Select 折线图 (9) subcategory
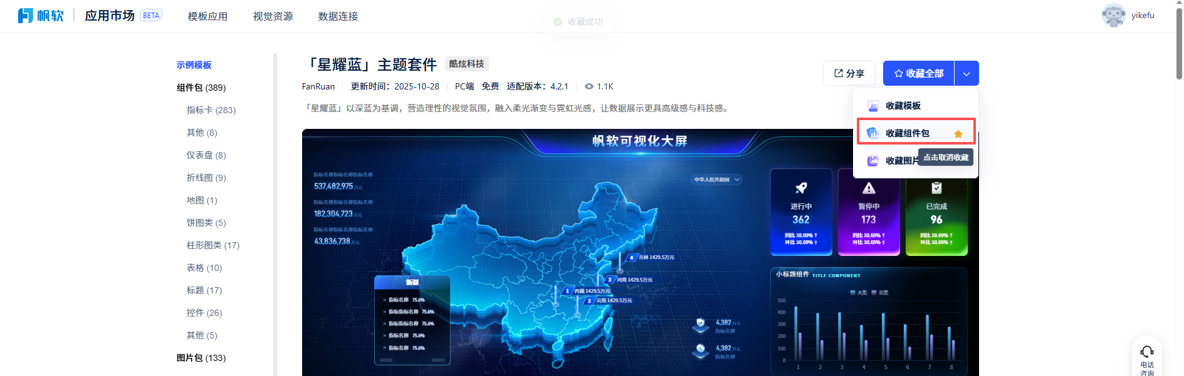Viewport: 1184px width, 376px height. (206, 178)
